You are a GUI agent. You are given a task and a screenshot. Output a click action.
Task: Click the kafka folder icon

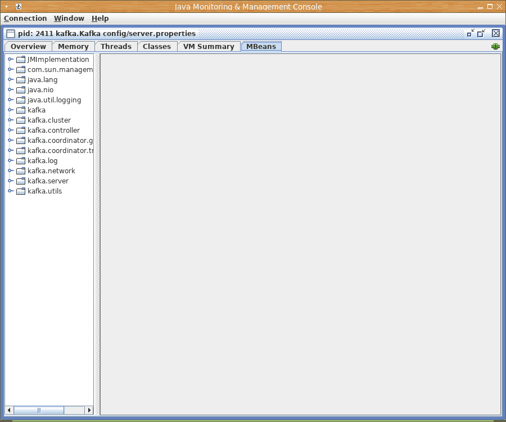click(x=21, y=110)
